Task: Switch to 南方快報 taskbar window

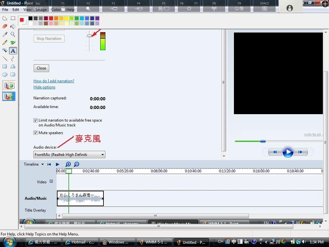Action: [43, 242]
